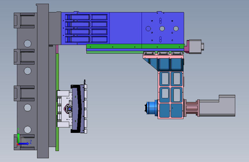The height and width of the screenshot is (162, 249).
Task: Select the long horizontal green guide rail
Action: pyautogui.click(x=135, y=46)
